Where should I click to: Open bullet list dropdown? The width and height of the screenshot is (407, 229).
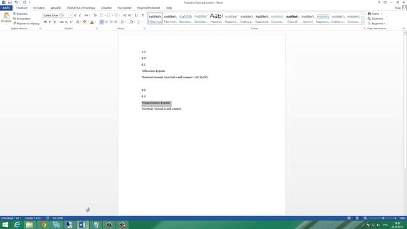click(105, 15)
